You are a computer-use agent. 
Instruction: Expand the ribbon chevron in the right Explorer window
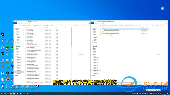[x=165, y=23]
